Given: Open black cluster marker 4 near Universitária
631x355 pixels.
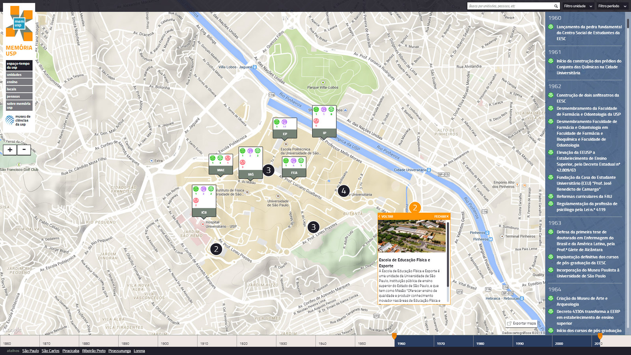Looking at the screenshot, I should point(344,191).
